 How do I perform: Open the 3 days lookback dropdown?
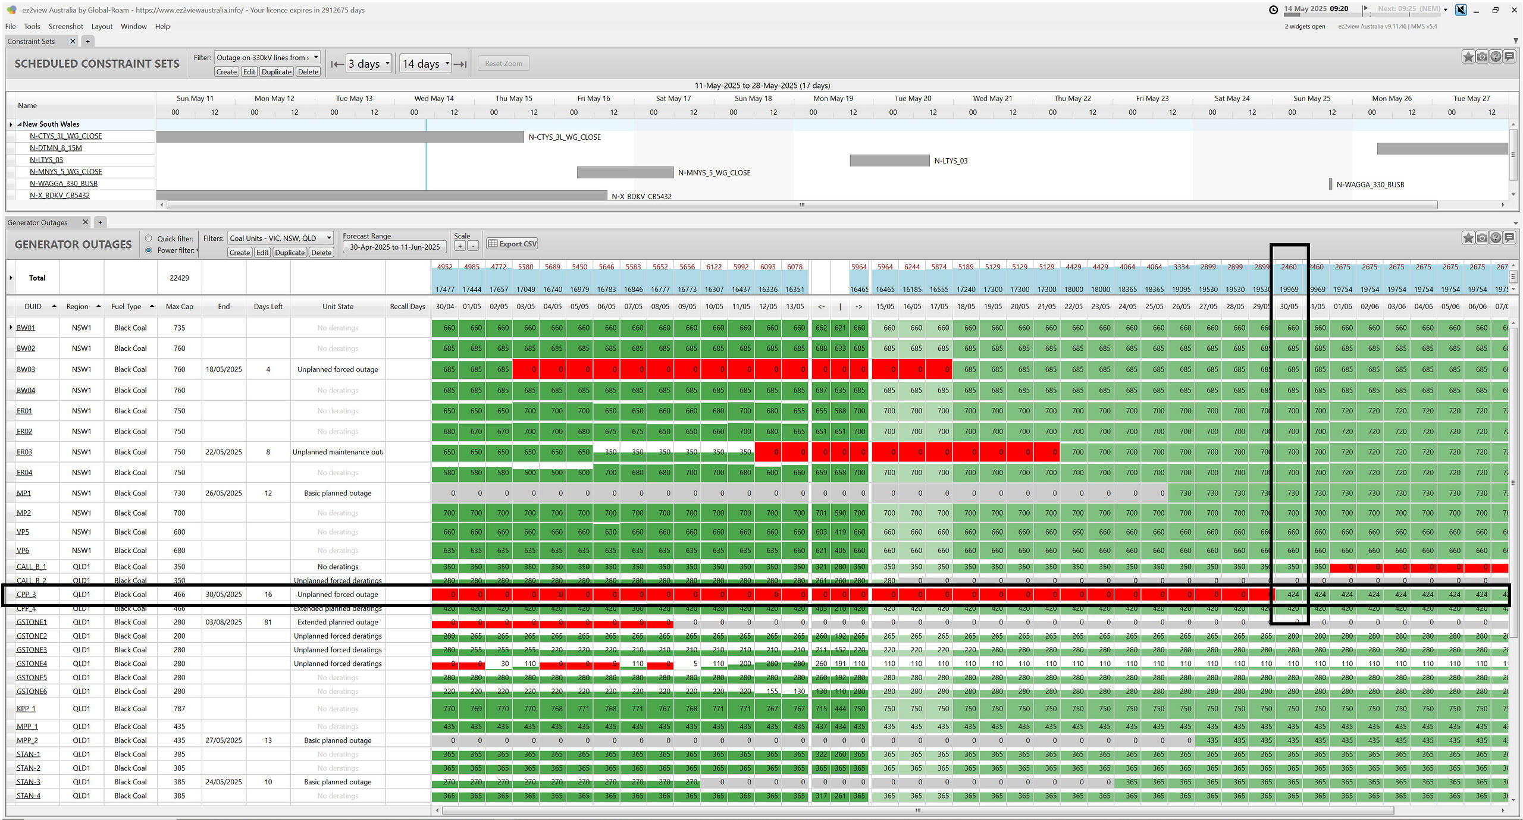(369, 64)
